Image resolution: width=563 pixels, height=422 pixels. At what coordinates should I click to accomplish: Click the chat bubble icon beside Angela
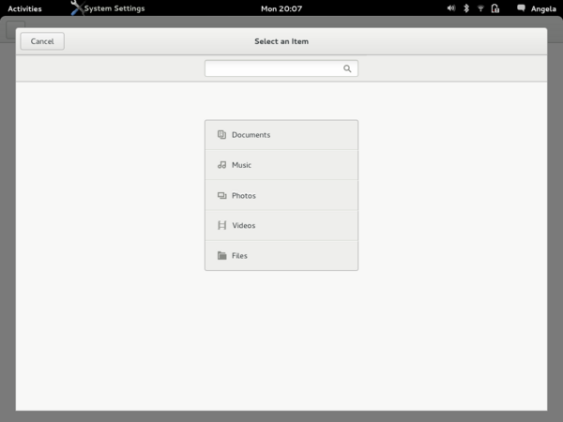pos(521,8)
